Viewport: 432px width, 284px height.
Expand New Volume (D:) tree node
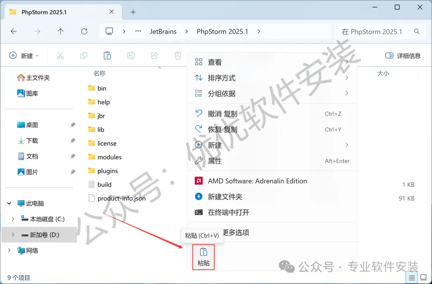point(13,235)
